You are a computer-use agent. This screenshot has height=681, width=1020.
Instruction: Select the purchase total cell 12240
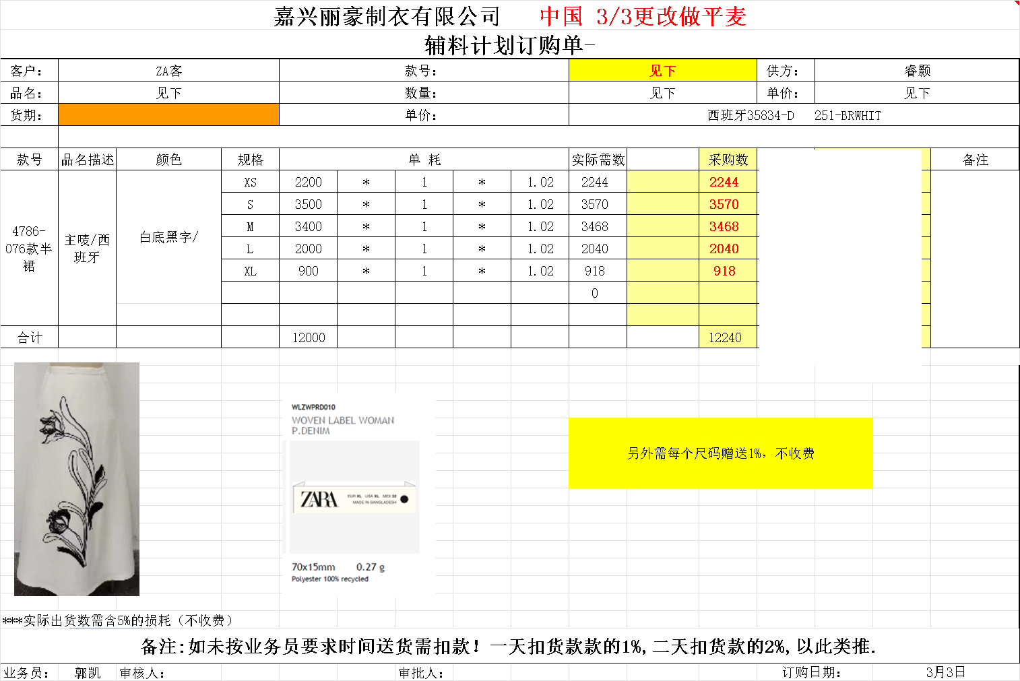tap(725, 337)
